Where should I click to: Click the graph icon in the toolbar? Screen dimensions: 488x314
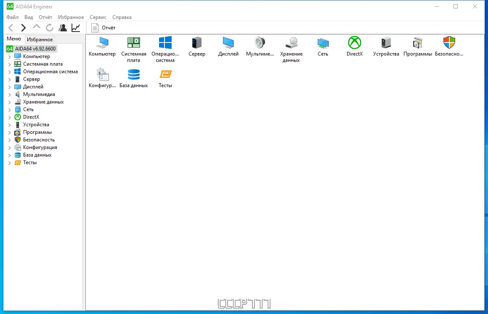click(x=76, y=27)
